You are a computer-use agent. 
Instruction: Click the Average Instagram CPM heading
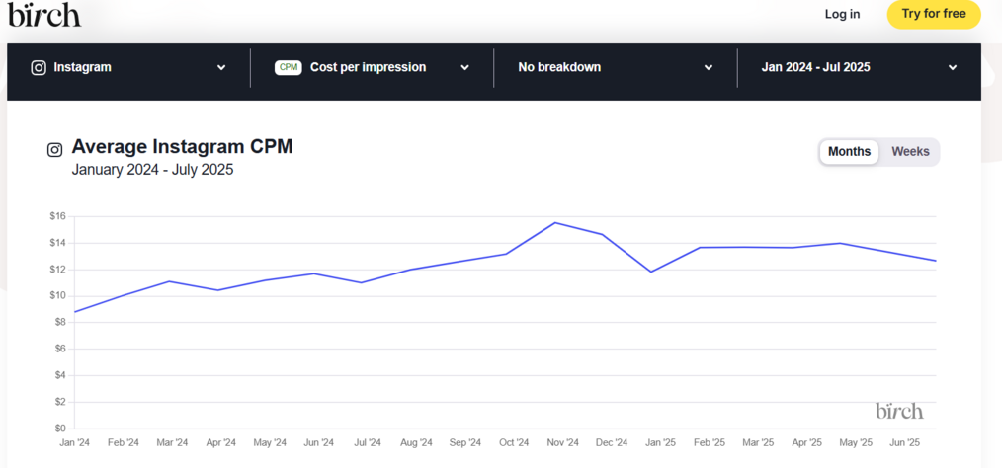[182, 147]
